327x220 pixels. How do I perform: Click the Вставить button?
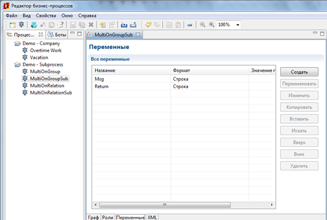pyautogui.click(x=299, y=119)
